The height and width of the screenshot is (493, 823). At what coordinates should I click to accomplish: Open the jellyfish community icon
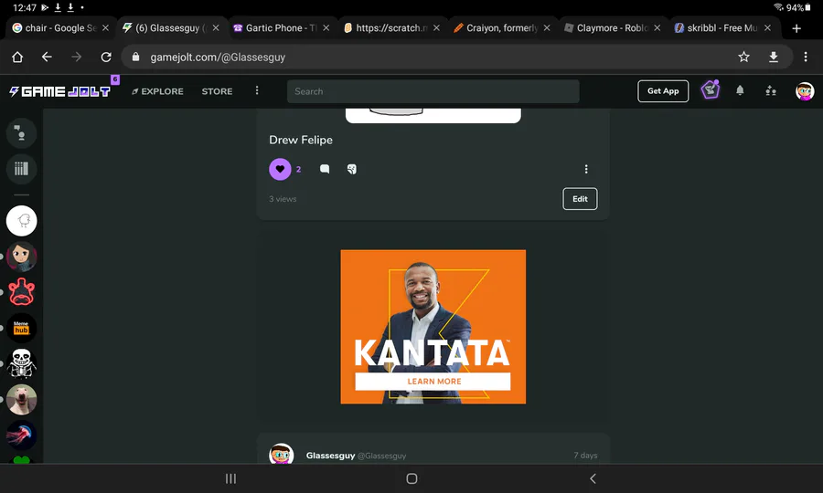click(x=22, y=435)
